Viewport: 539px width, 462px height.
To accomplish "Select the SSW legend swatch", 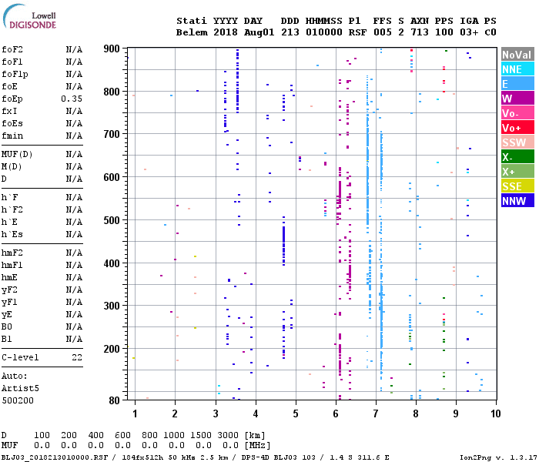I will pos(517,142).
